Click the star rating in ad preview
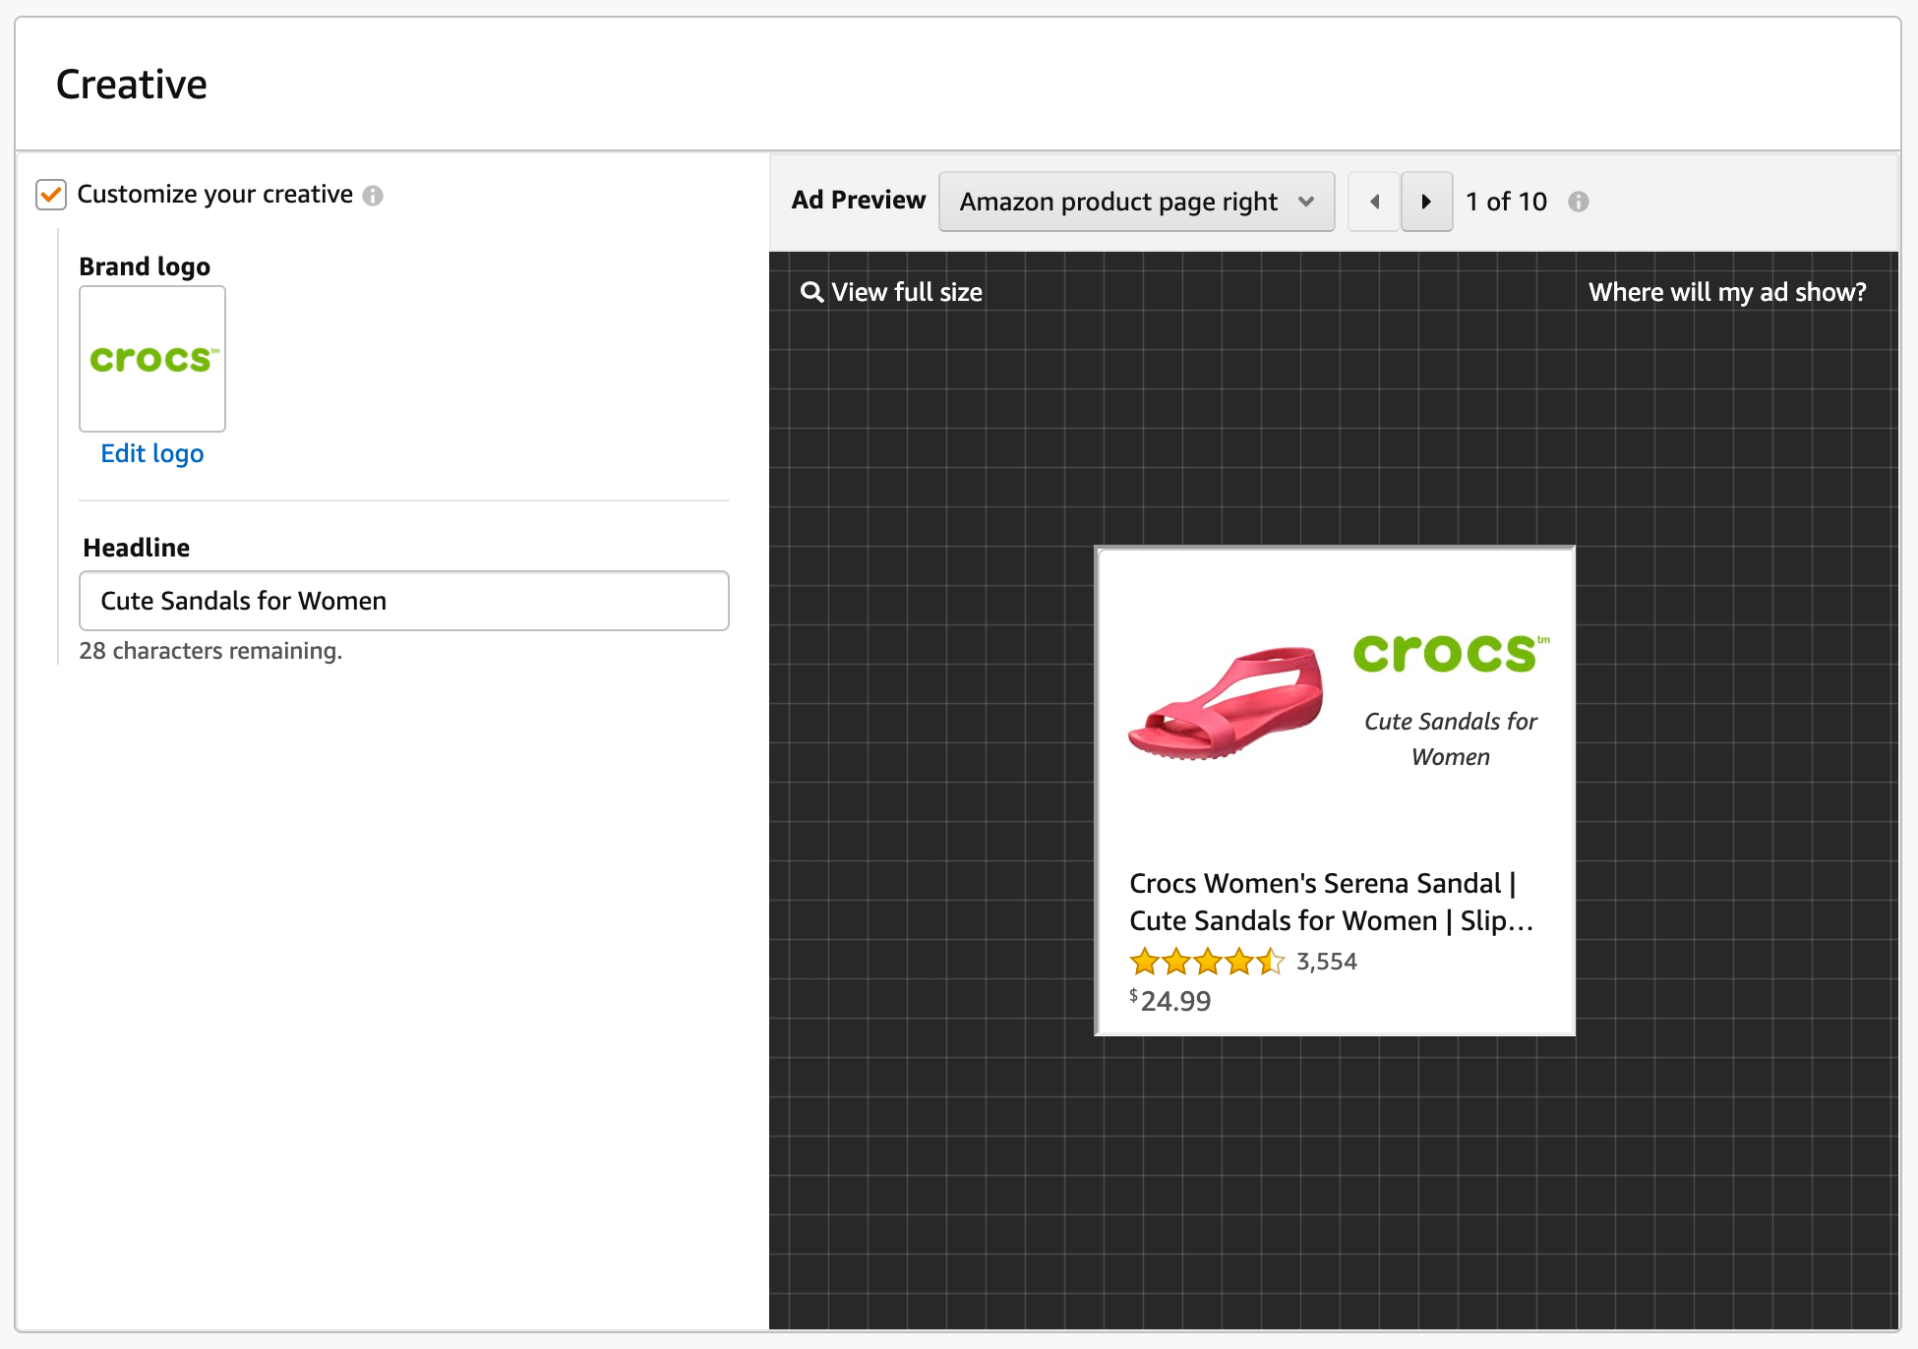The width and height of the screenshot is (1918, 1349). [1207, 961]
